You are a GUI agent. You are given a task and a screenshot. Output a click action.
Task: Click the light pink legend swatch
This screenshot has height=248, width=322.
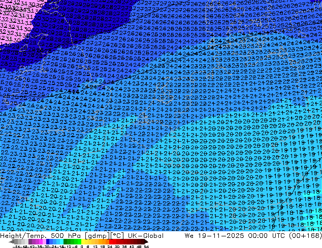[44, 242]
